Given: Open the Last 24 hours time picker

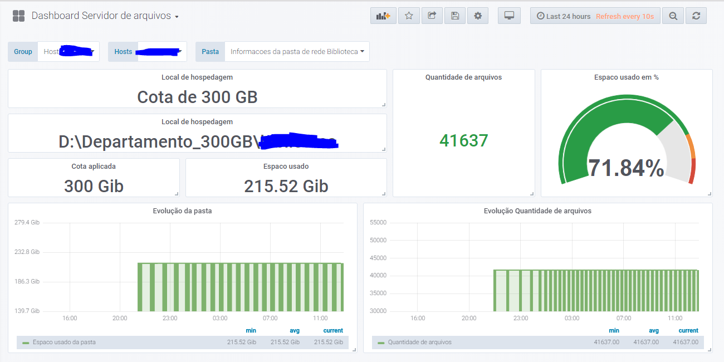Looking at the screenshot, I should tap(563, 16).
